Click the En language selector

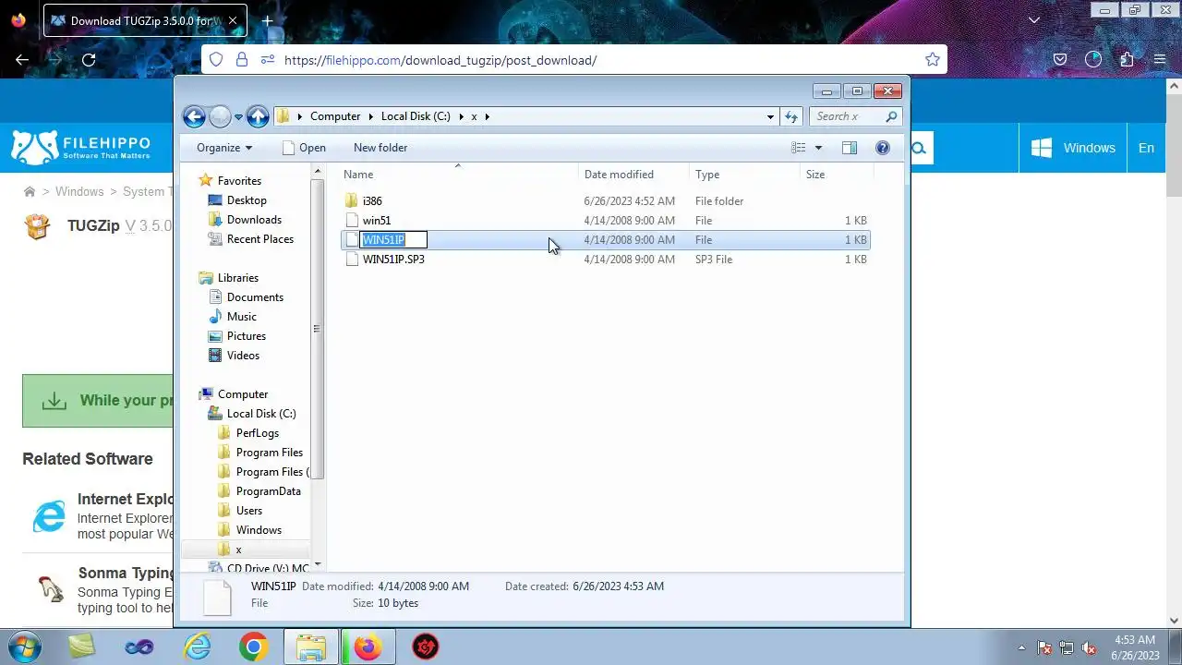1146,148
